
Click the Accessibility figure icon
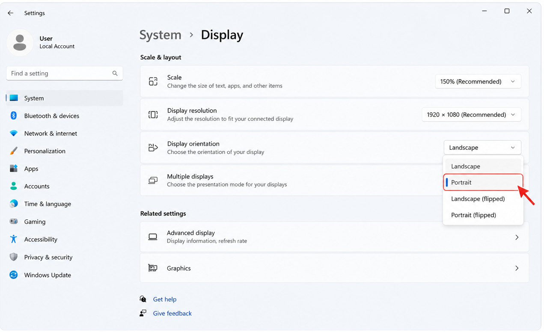pos(14,239)
